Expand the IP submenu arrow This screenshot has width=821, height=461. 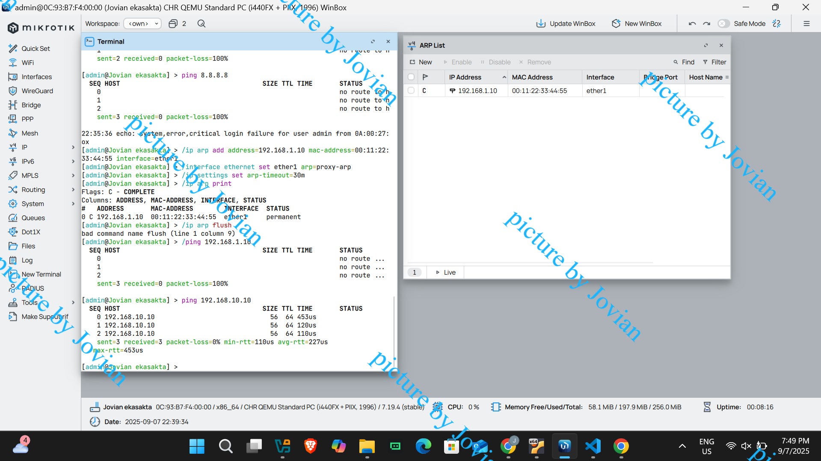click(73, 147)
